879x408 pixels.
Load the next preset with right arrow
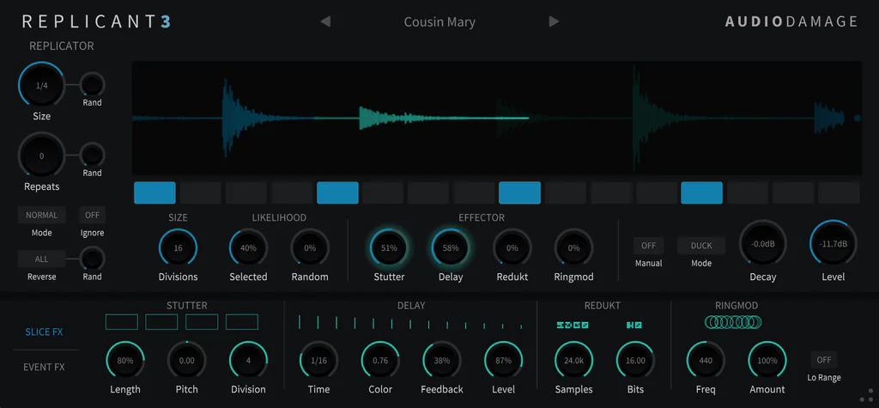[x=554, y=21]
